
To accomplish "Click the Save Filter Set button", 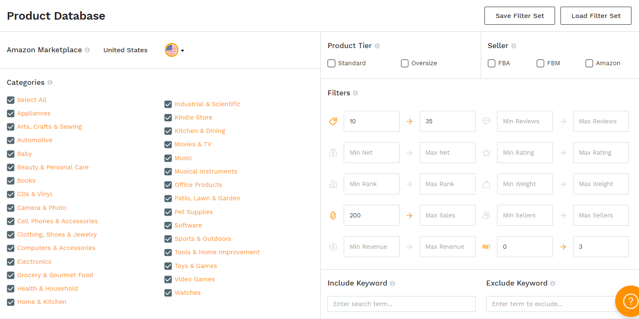I will (520, 15).
